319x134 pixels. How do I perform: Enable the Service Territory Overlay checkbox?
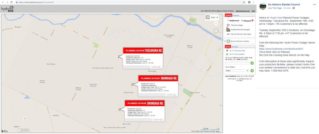coord(225,41)
